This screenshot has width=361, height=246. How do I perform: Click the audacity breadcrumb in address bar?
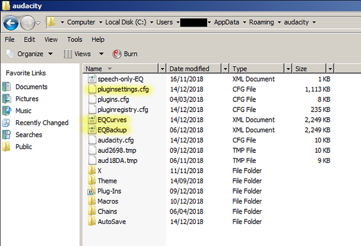(x=296, y=22)
